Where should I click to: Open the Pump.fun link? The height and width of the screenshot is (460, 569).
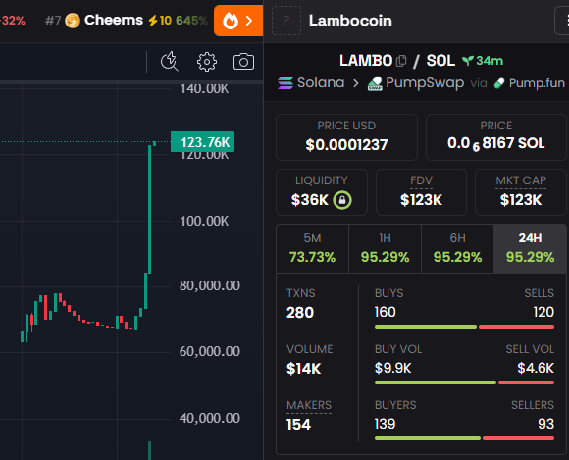pos(530,83)
